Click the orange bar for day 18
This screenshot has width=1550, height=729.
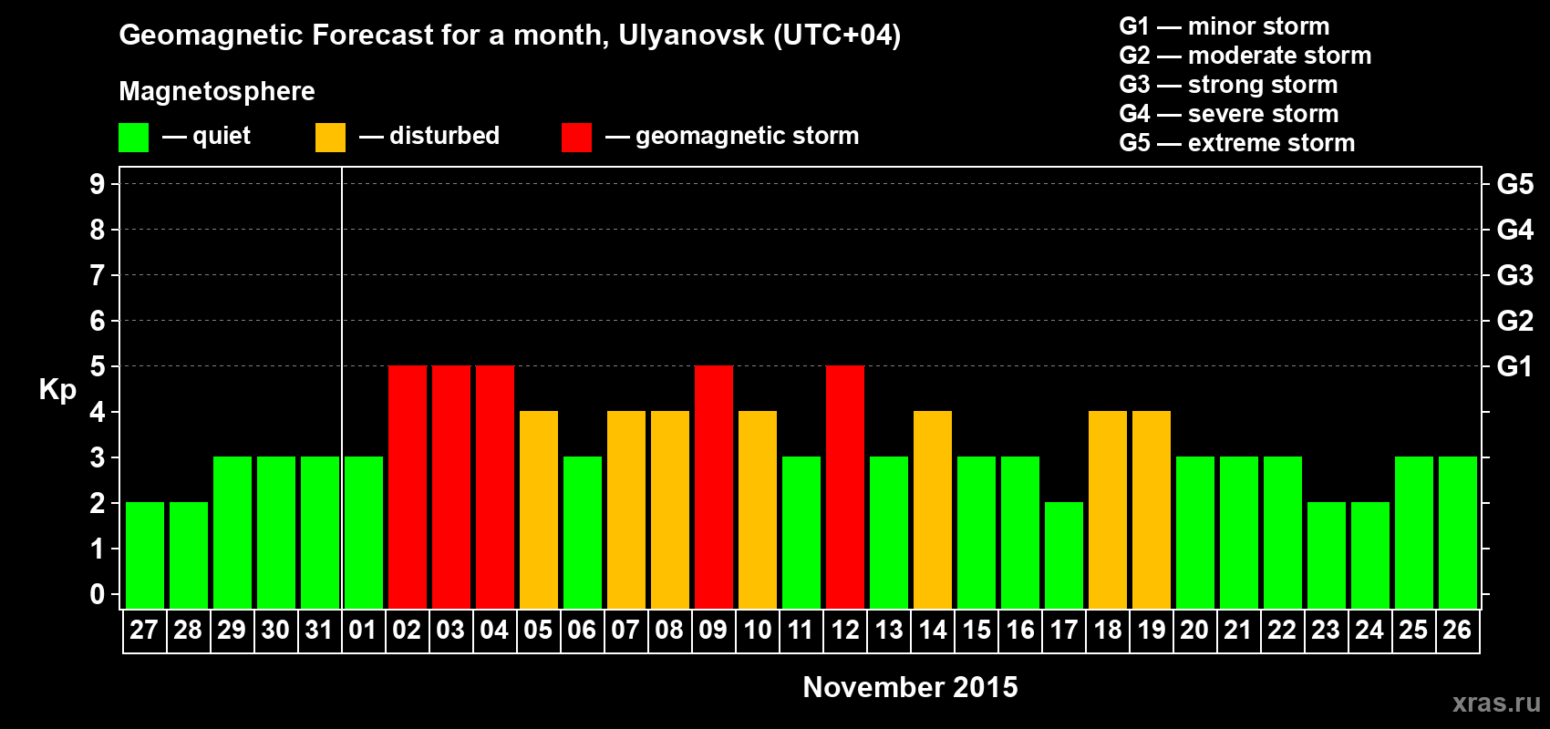1108,509
